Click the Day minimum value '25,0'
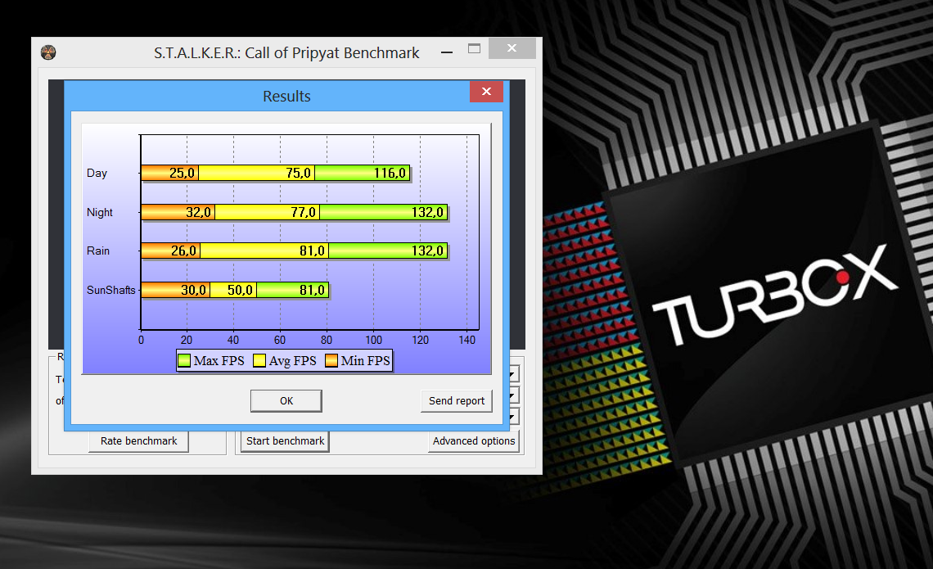Viewport: 933px width, 569px height. click(x=182, y=174)
